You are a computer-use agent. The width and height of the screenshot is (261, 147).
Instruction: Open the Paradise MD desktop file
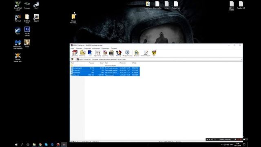(x=241, y=5)
